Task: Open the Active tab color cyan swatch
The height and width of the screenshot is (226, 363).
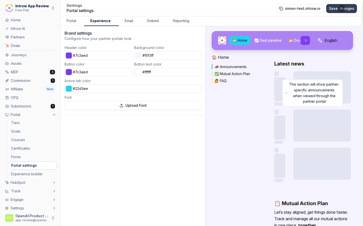Action: tap(69, 89)
